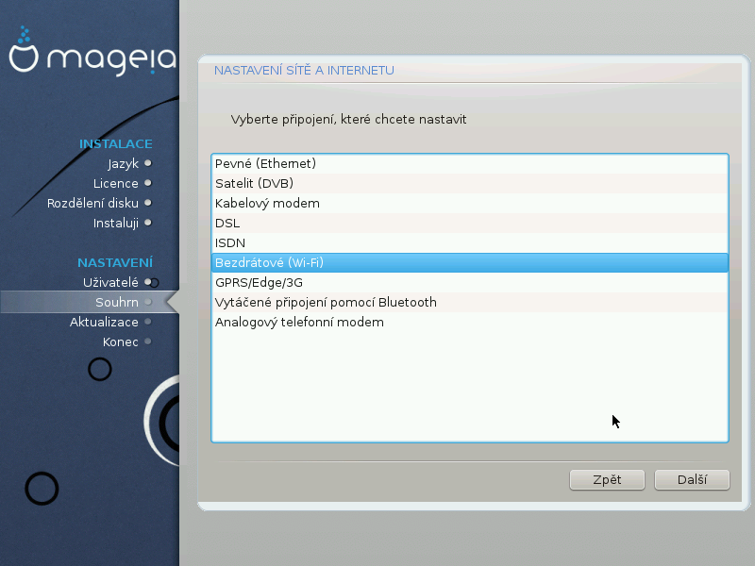Choose Analogový telefonní modem entry
Image resolution: width=755 pixels, height=566 pixels.
[x=470, y=322]
